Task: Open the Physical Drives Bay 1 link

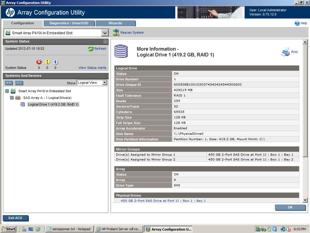Action: (x=163, y=201)
